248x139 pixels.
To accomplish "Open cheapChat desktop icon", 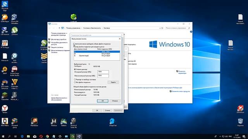I will (x=113, y=122).
